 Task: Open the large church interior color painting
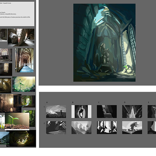[105, 43]
